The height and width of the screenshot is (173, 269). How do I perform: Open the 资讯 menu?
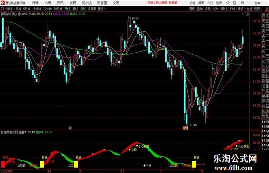coord(60,3)
